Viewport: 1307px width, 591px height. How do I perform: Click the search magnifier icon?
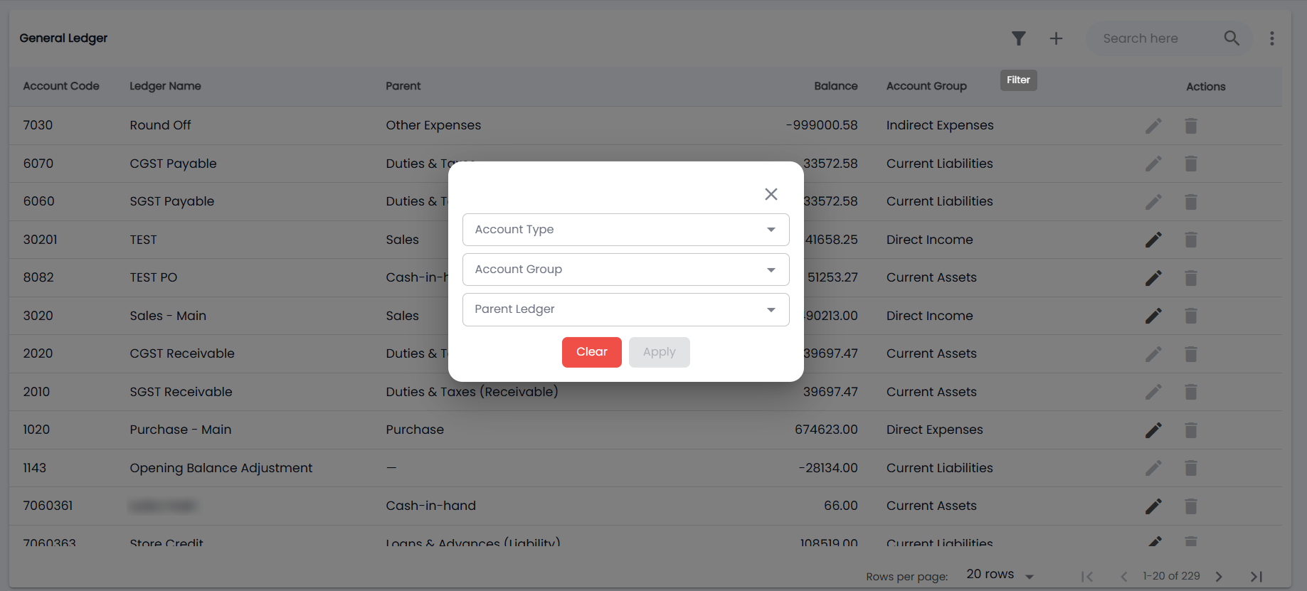point(1232,38)
